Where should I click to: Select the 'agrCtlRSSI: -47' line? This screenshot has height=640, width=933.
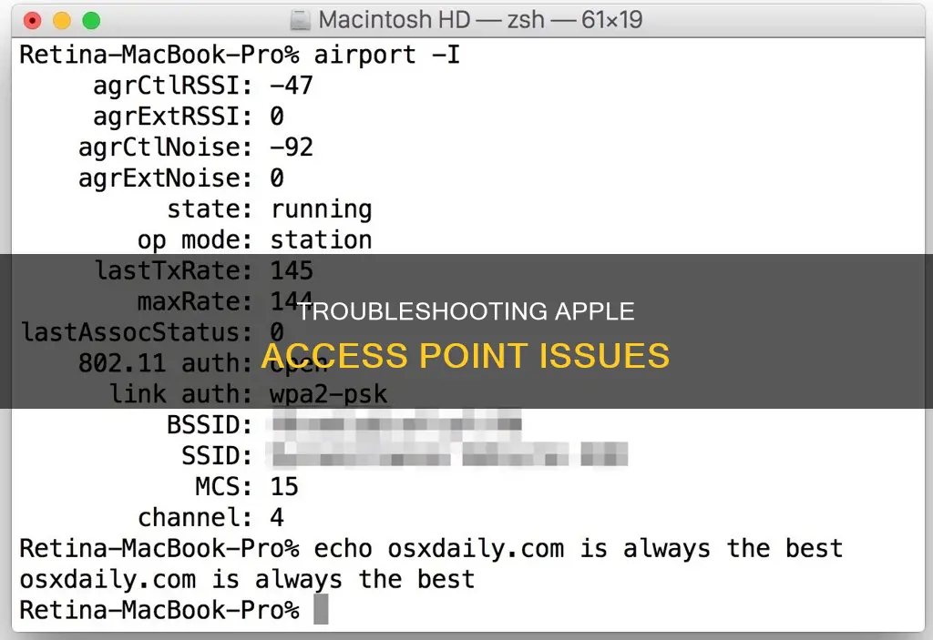[203, 86]
